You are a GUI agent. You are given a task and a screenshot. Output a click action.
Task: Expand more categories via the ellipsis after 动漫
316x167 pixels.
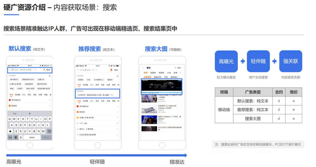(x=180, y=72)
